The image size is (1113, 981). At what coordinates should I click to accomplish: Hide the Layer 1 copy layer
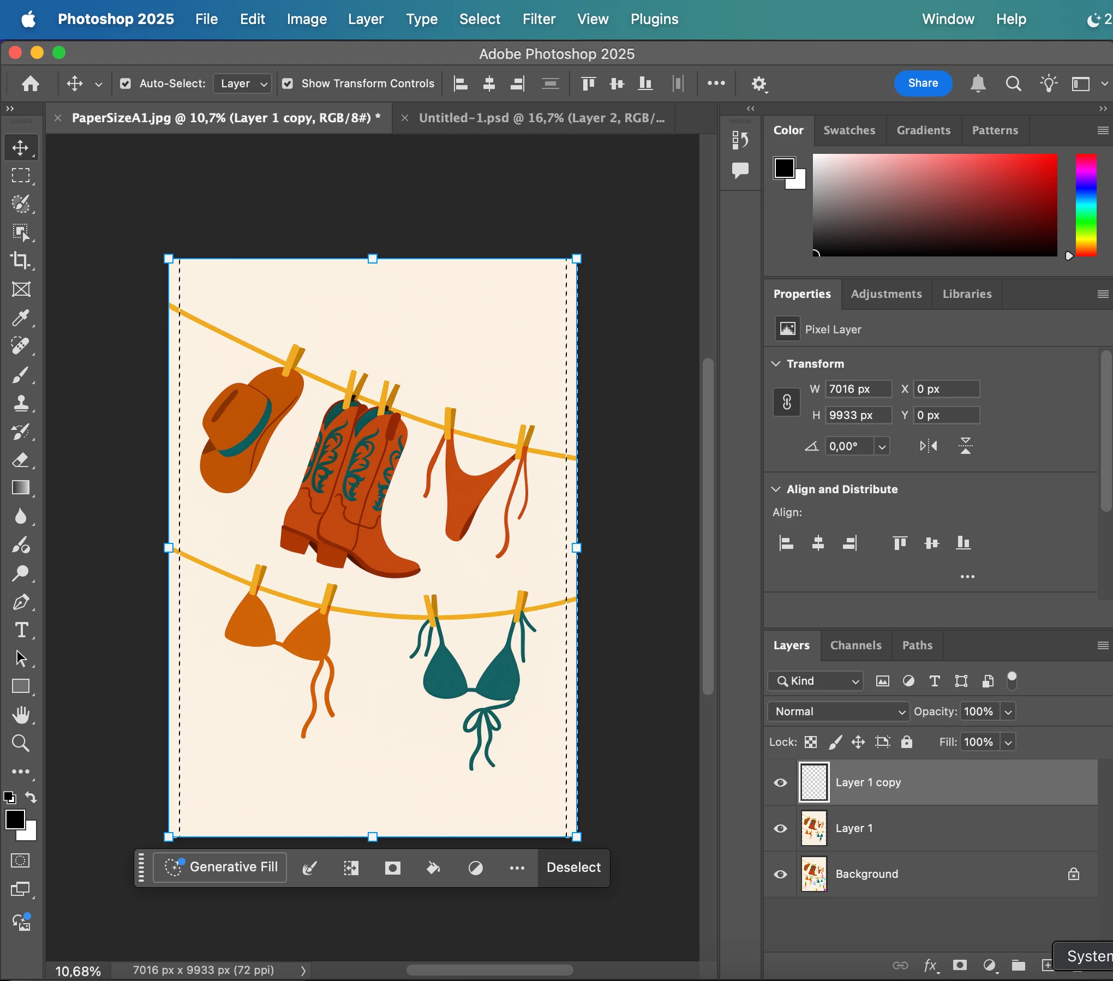pyautogui.click(x=780, y=782)
